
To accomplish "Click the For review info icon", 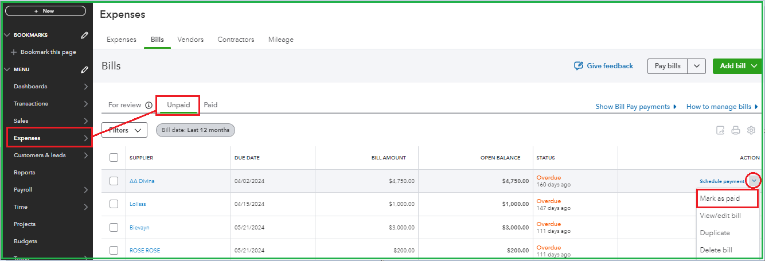I will tap(149, 106).
